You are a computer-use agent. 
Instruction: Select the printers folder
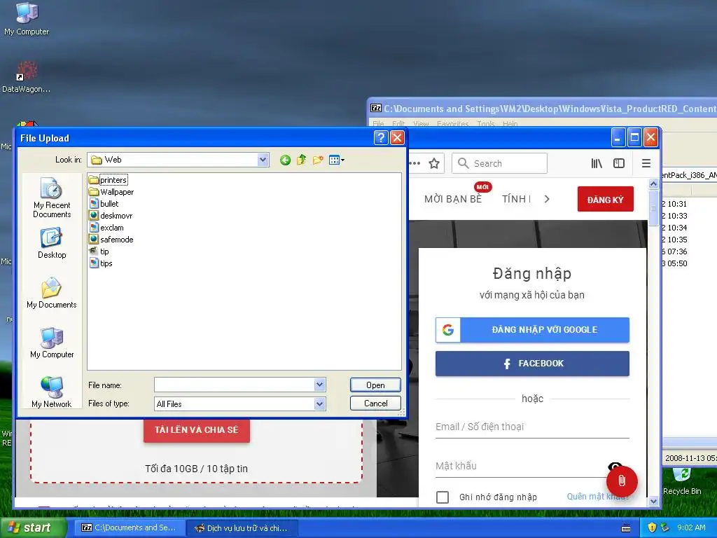tap(109, 180)
